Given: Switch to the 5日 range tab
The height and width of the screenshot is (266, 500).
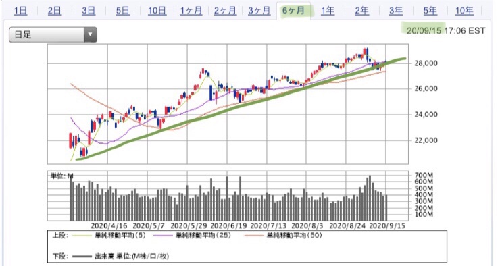Looking at the screenshot, I should coord(122,11).
